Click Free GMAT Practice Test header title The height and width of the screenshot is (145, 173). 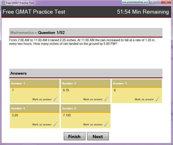(x=34, y=12)
